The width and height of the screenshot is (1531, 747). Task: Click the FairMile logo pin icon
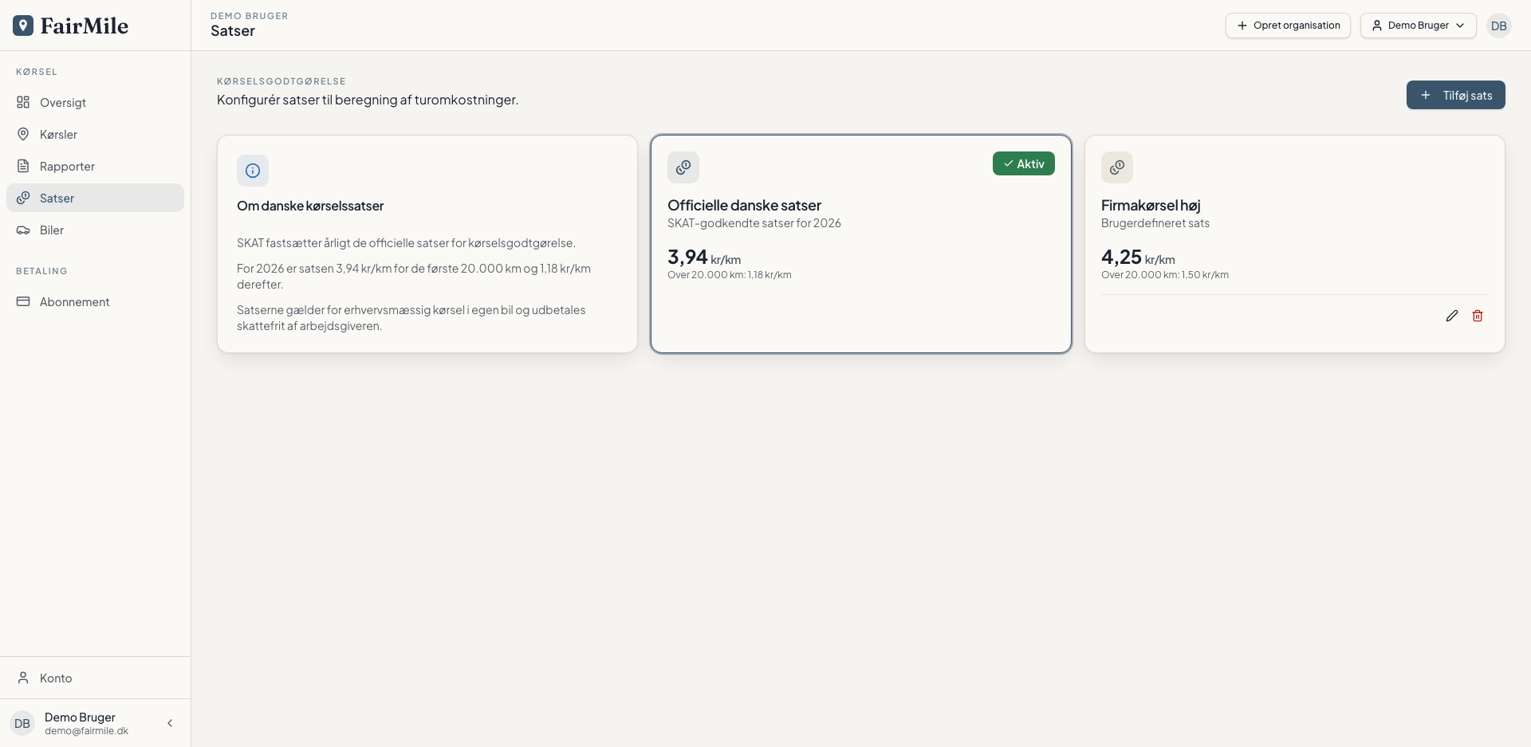(23, 26)
